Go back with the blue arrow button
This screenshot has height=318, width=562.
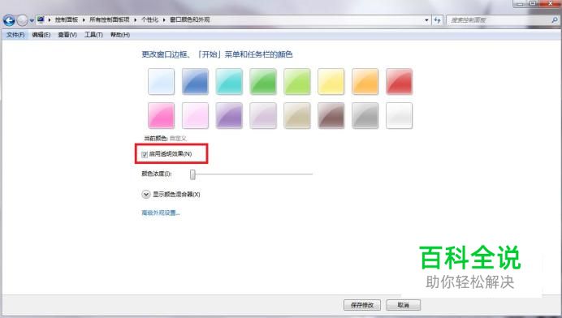pyautogui.click(x=9, y=20)
